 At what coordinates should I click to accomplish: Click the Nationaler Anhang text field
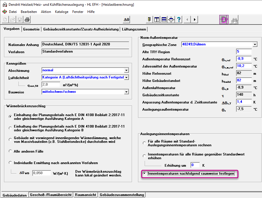[85, 44]
